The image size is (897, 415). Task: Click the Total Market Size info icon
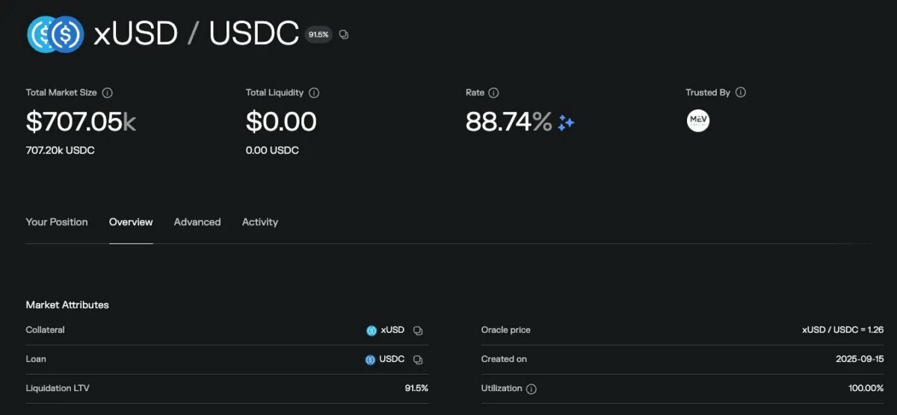pyautogui.click(x=108, y=93)
